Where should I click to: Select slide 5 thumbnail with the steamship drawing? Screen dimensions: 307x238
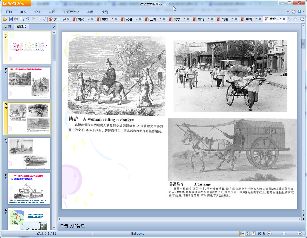tap(29, 189)
